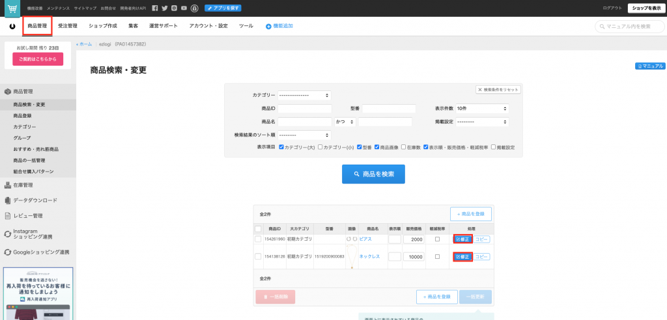The height and width of the screenshot is (320, 667).
Task: Click the 商品ID search input field
Action: (x=305, y=108)
